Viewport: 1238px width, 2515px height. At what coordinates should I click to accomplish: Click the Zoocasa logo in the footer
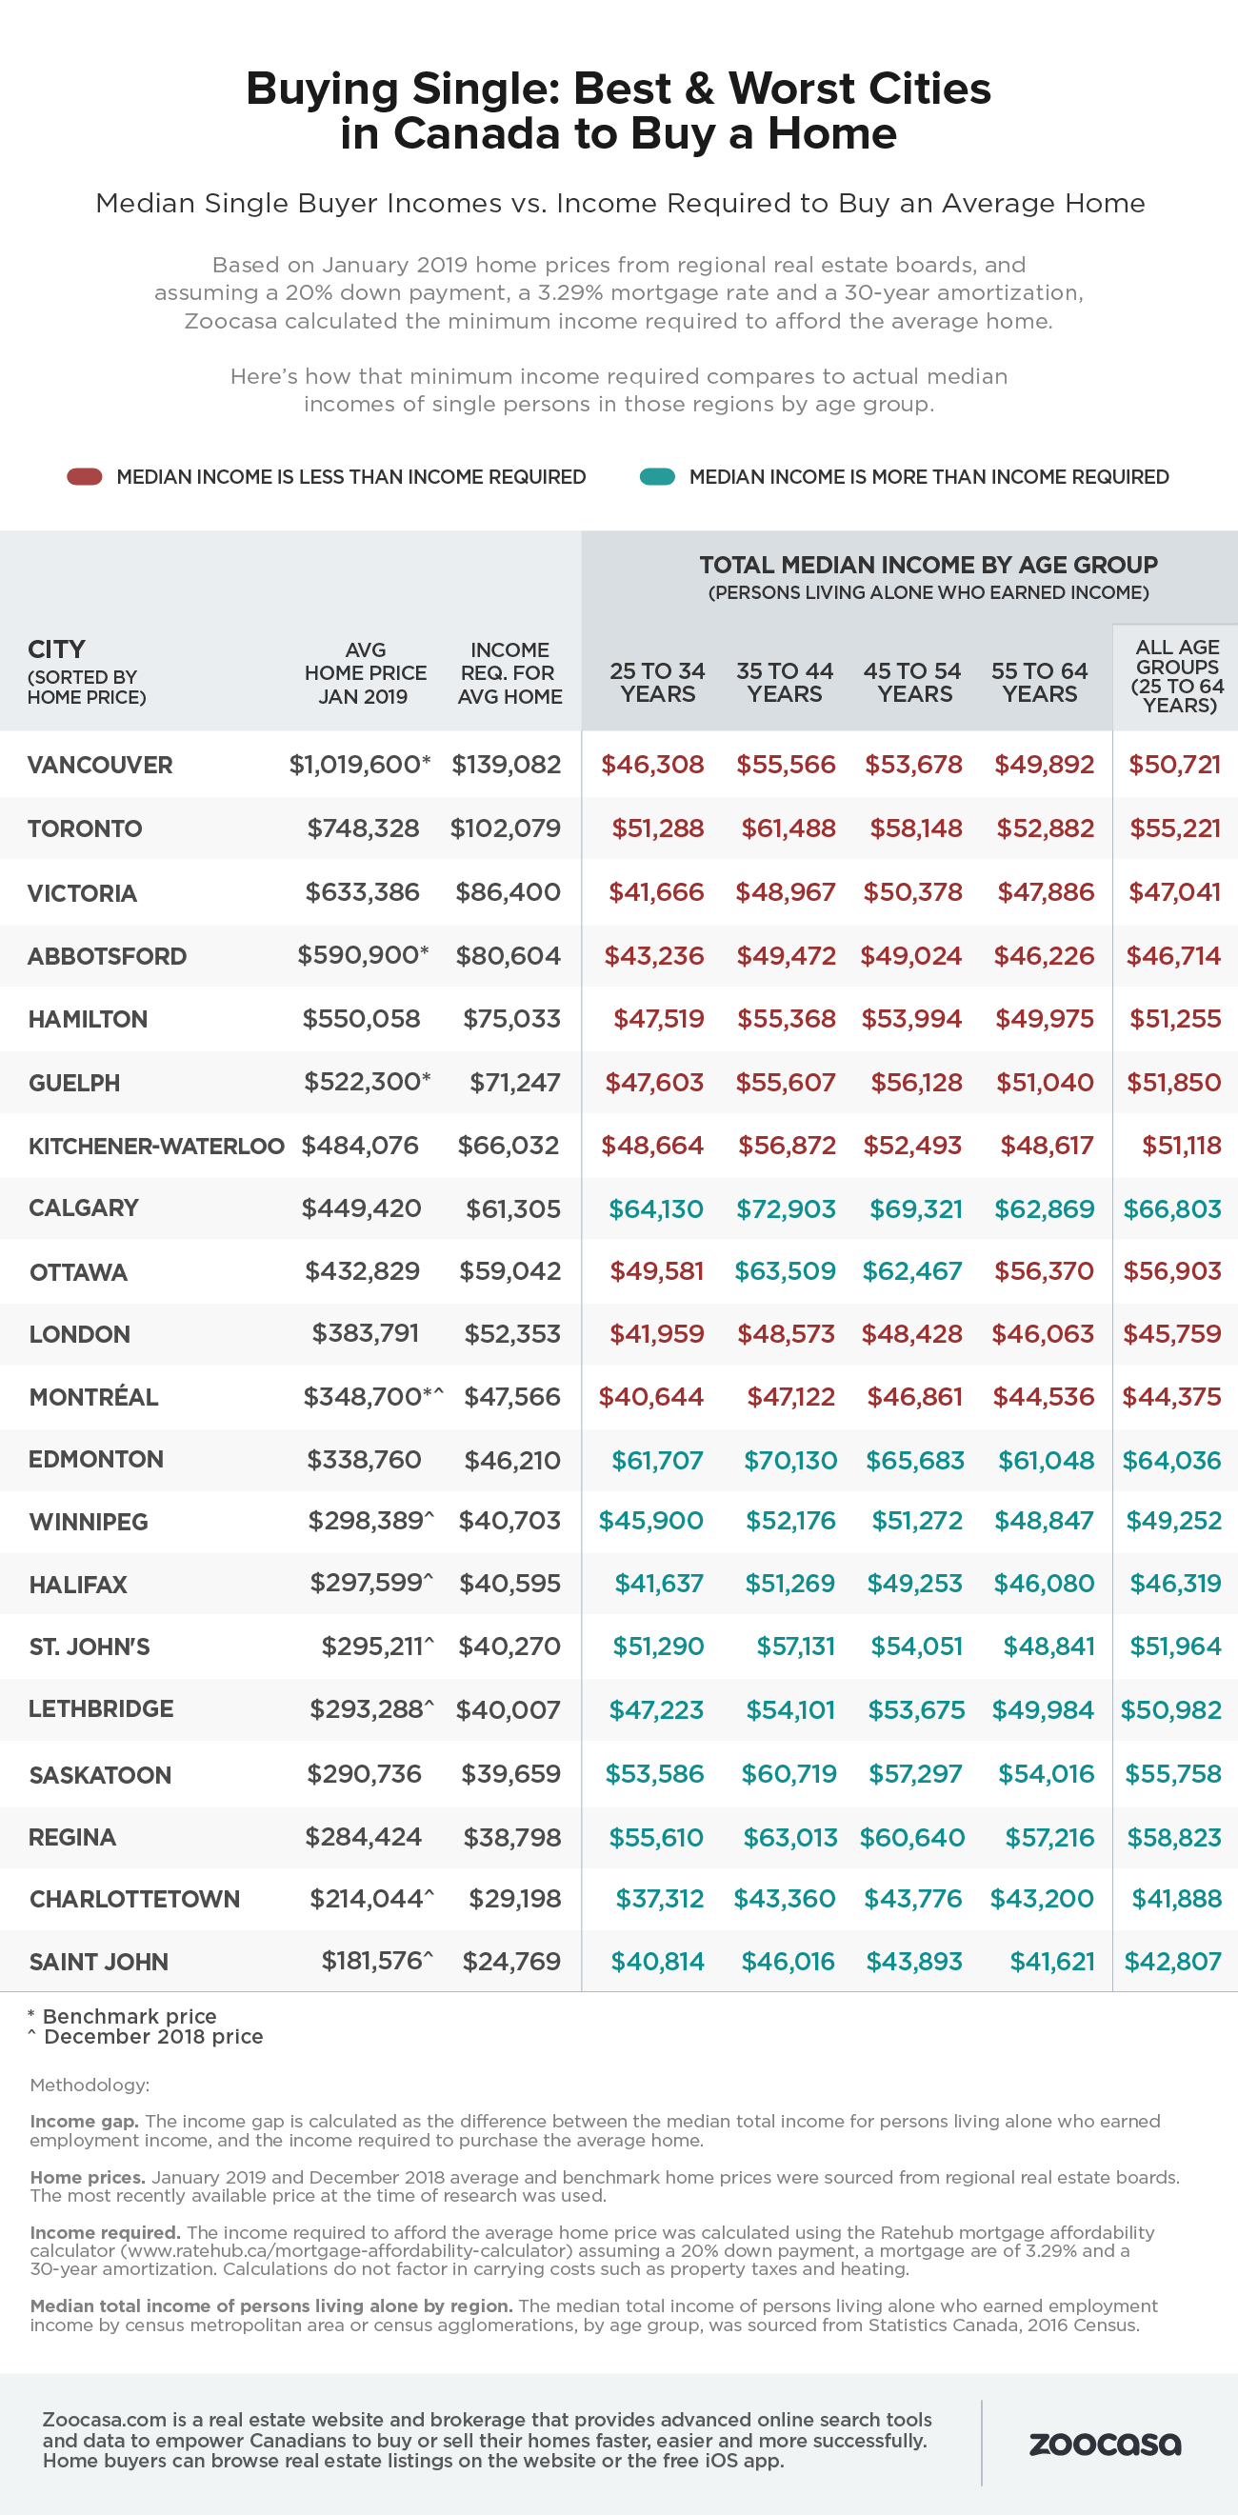tap(1105, 2445)
